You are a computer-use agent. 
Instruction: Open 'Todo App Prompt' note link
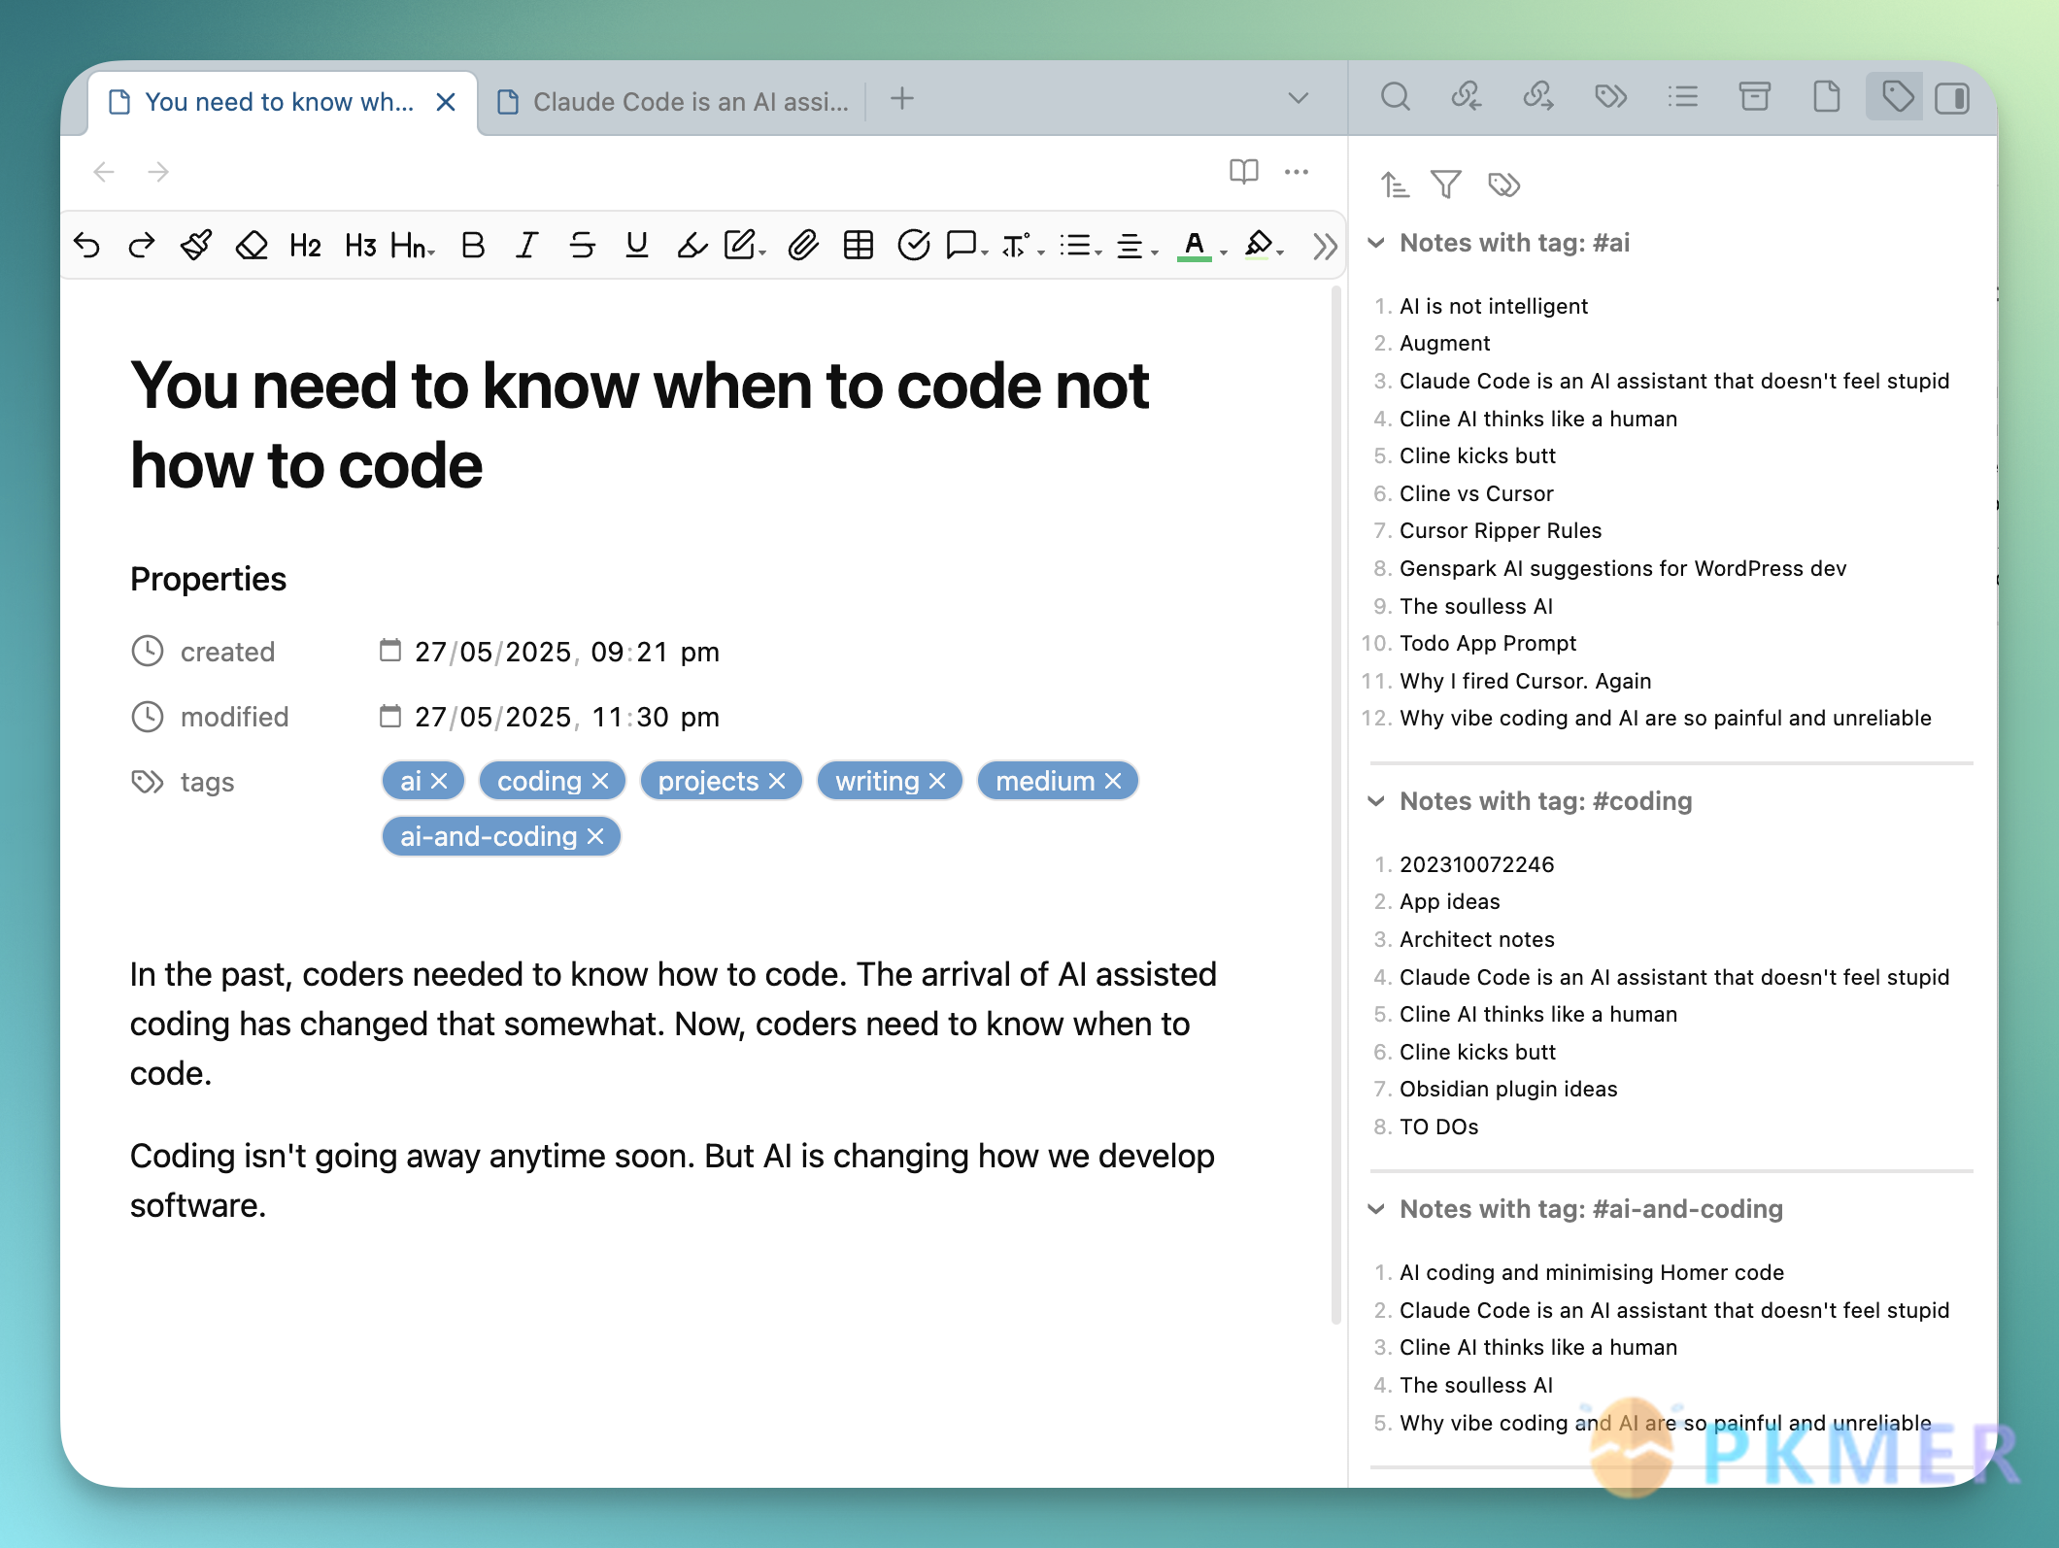[x=1488, y=643]
